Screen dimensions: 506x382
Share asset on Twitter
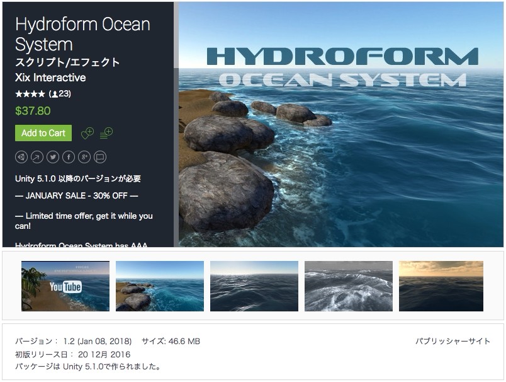pyautogui.click(x=53, y=157)
